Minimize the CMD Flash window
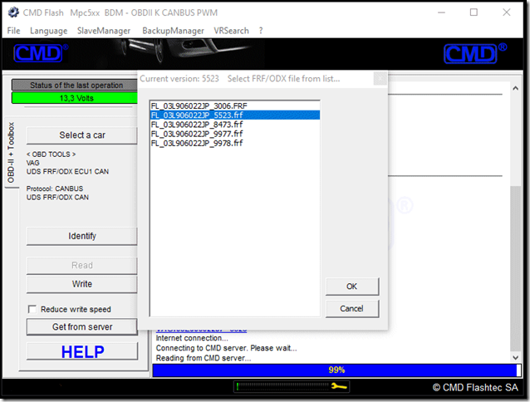The height and width of the screenshot is (402, 530). pos(441,12)
